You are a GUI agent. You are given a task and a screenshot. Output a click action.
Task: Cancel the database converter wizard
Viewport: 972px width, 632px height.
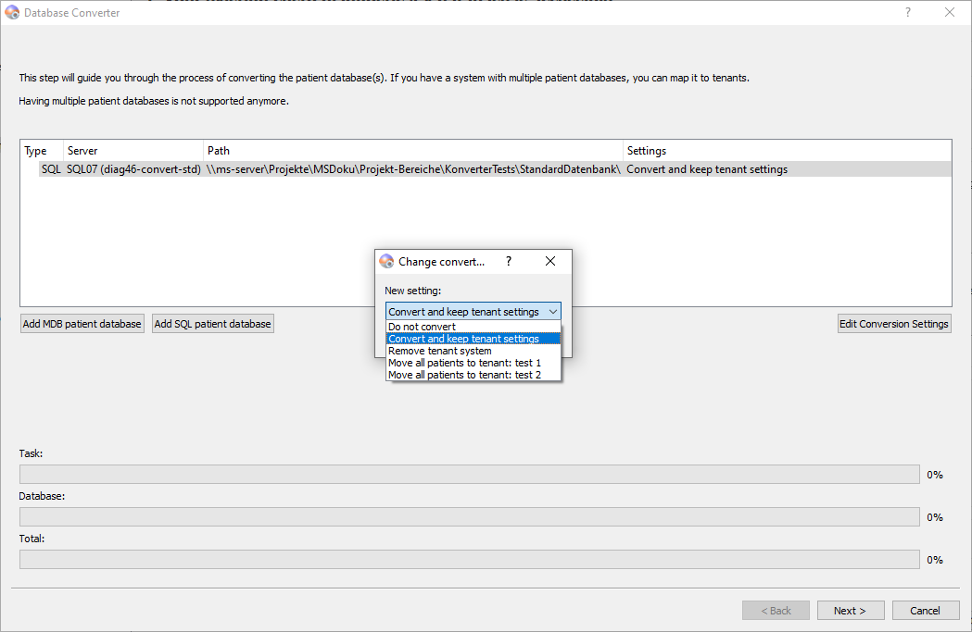(x=925, y=611)
